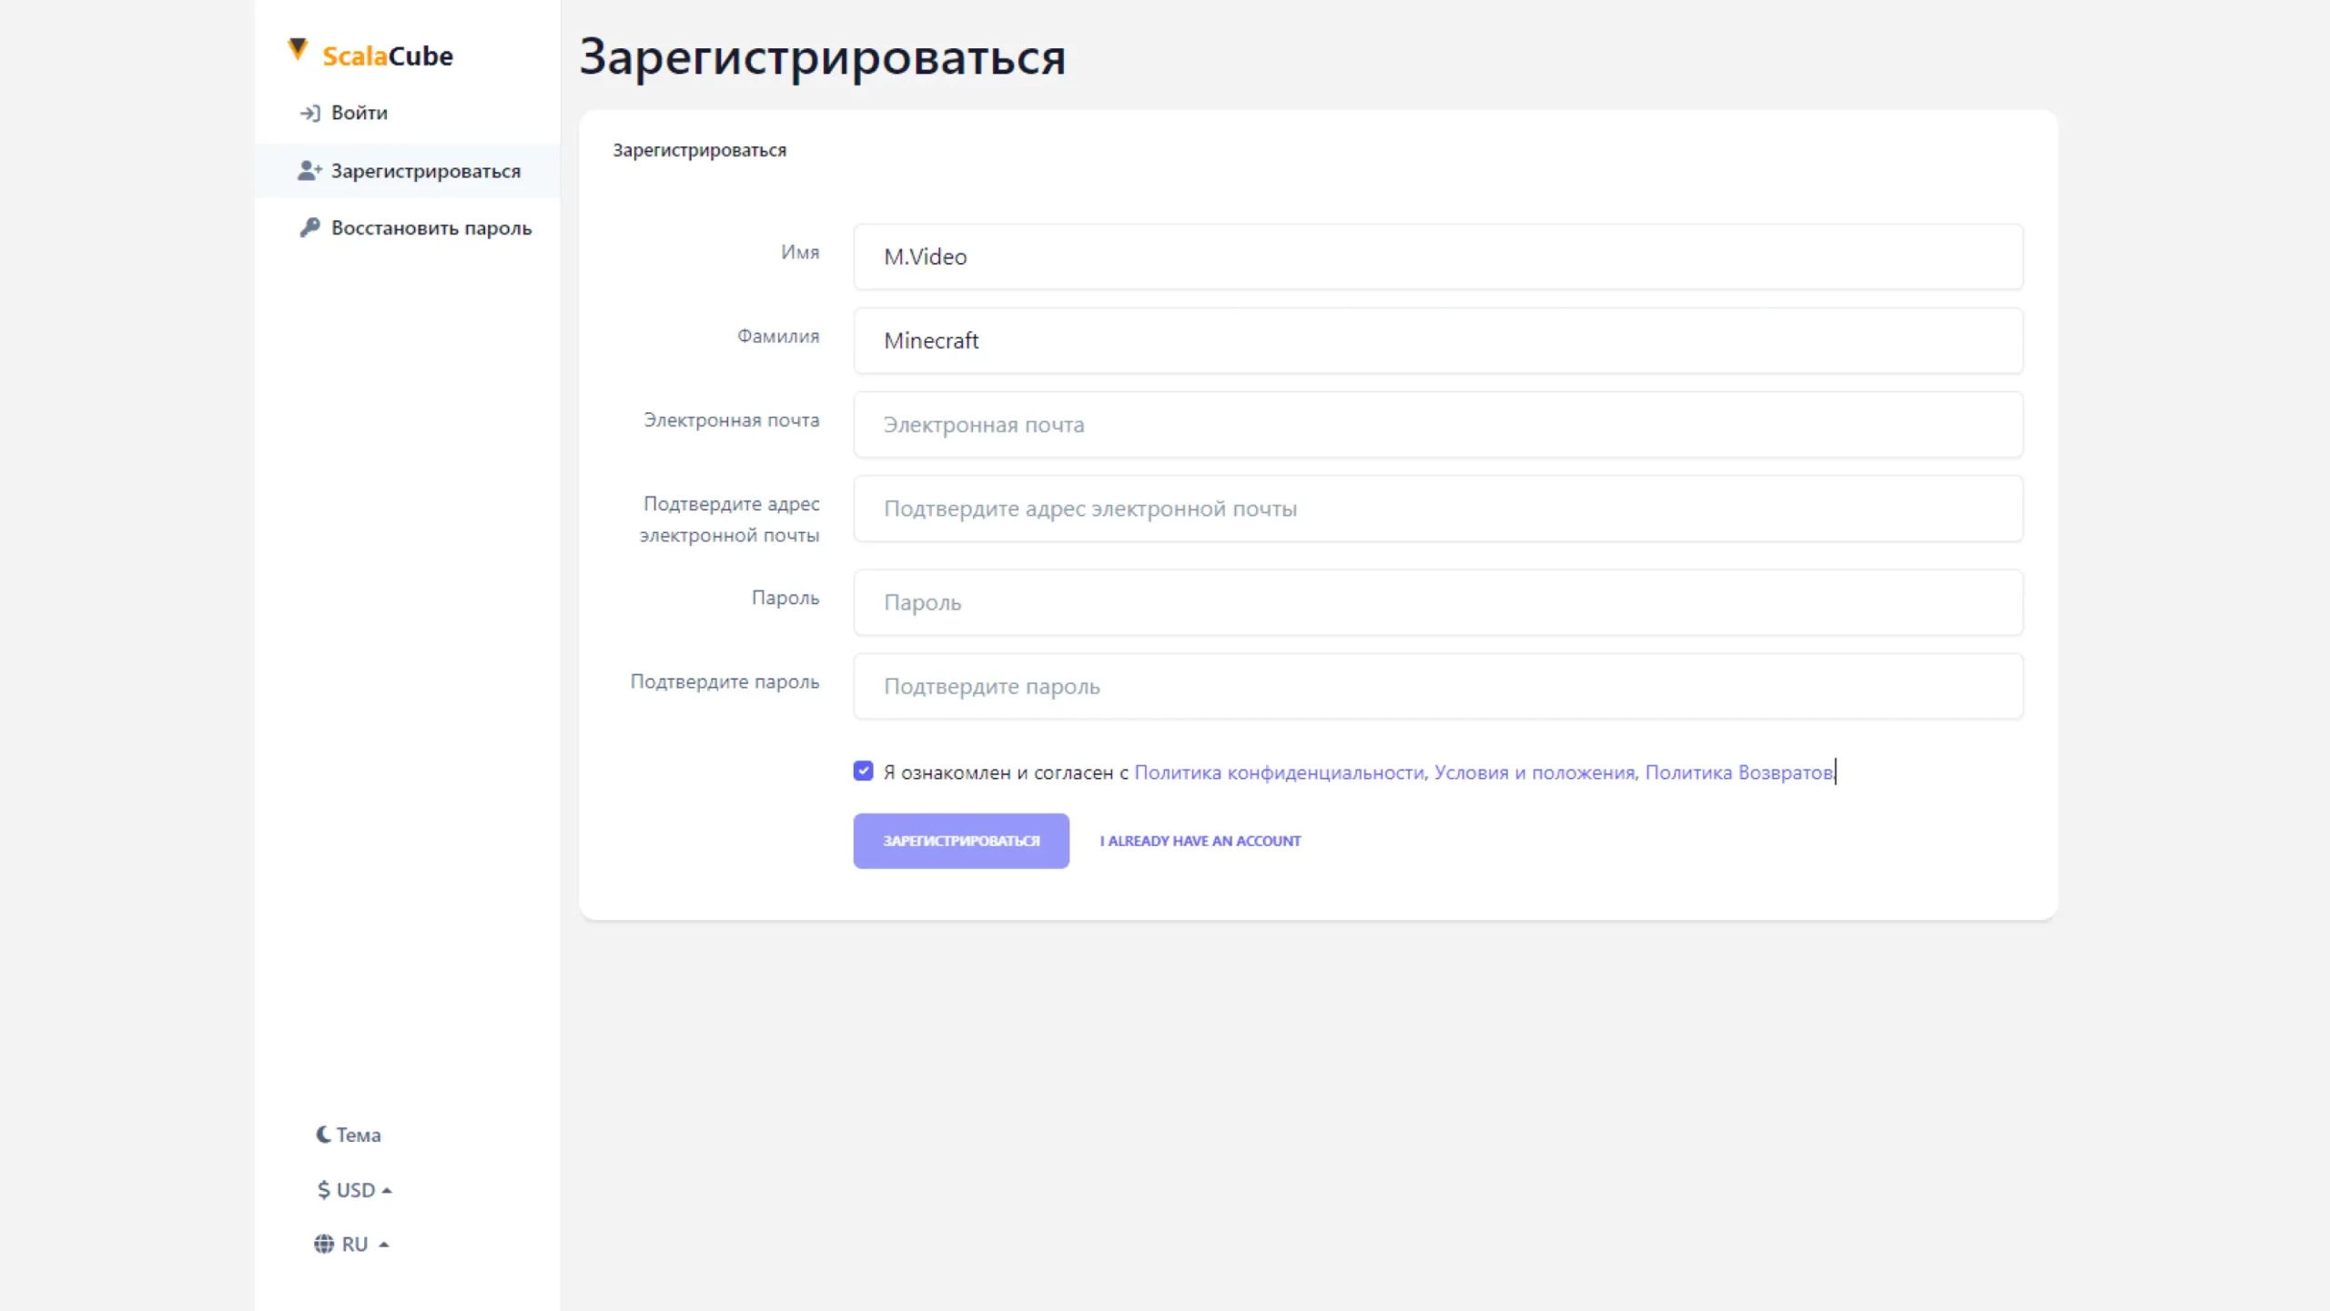The height and width of the screenshot is (1311, 2330).
Task: Open the Условия и положения link
Action: (1535, 772)
